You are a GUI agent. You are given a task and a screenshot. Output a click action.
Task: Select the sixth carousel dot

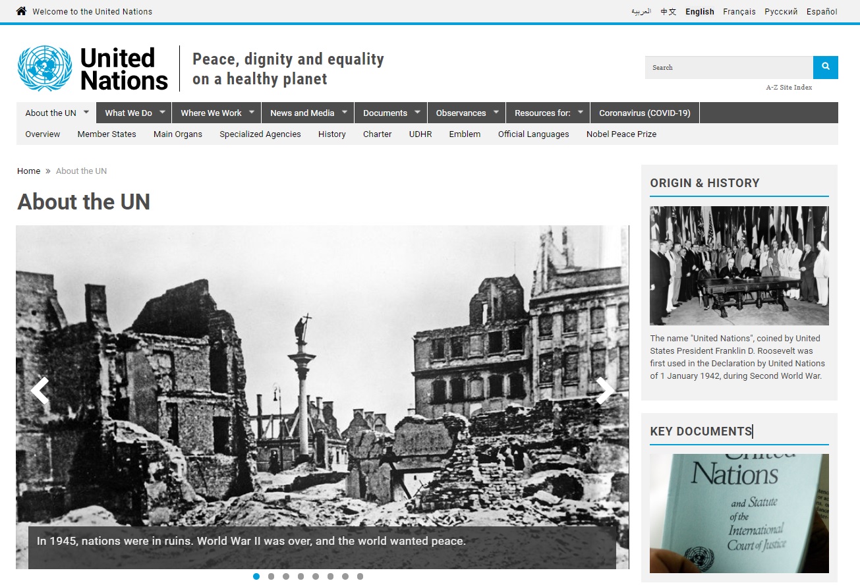(330, 576)
